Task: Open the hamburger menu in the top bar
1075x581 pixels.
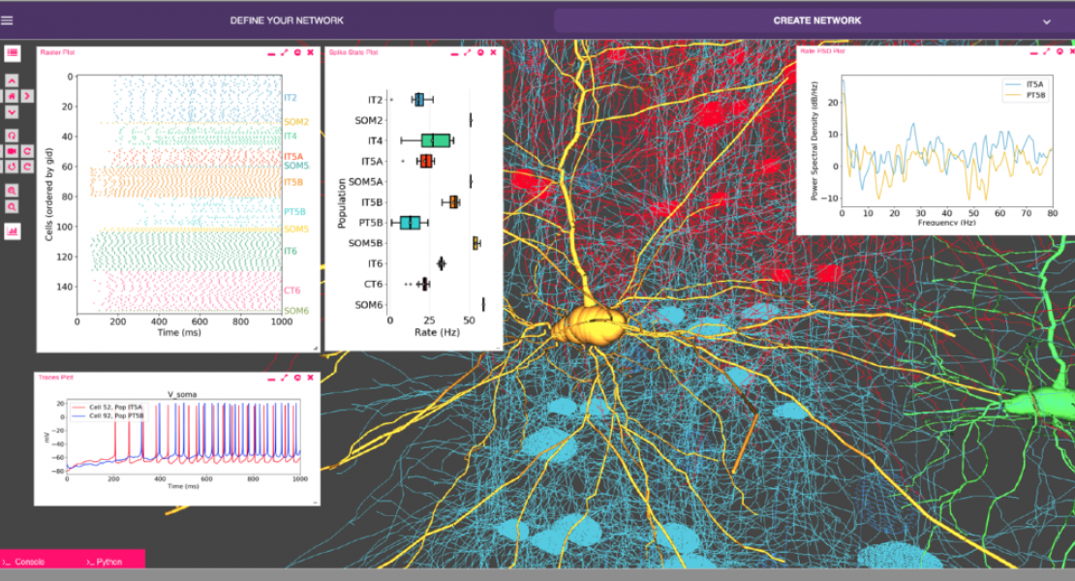Action: click(8, 20)
